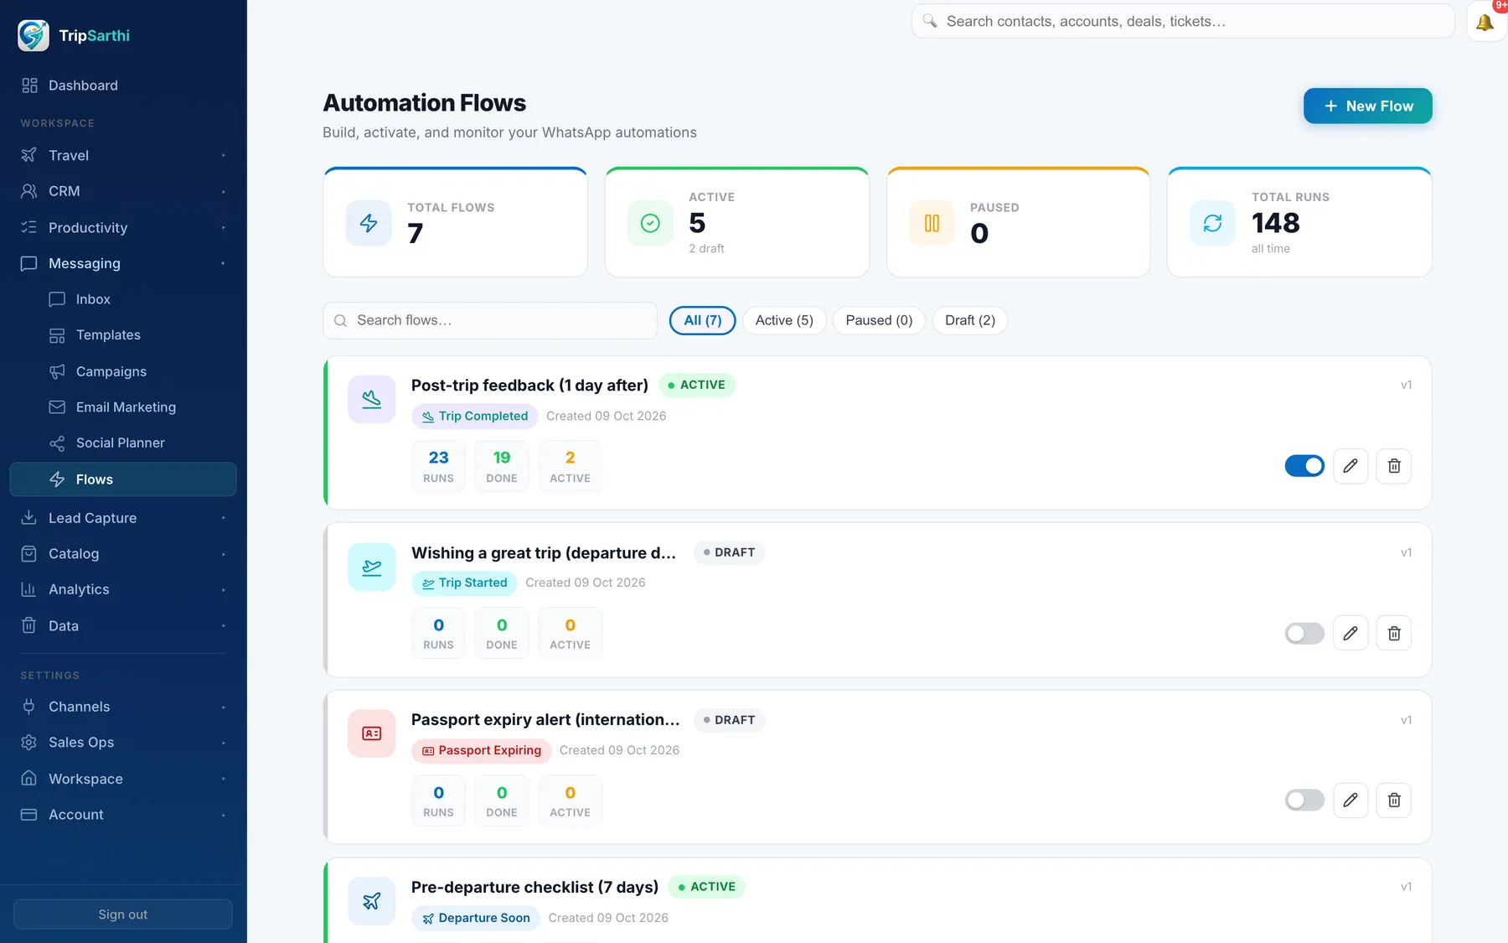Go to the Messaging Inbox
This screenshot has height=943, width=1508.
pyautogui.click(x=123, y=299)
